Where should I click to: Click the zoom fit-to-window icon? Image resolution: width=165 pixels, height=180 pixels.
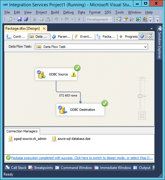142,116
